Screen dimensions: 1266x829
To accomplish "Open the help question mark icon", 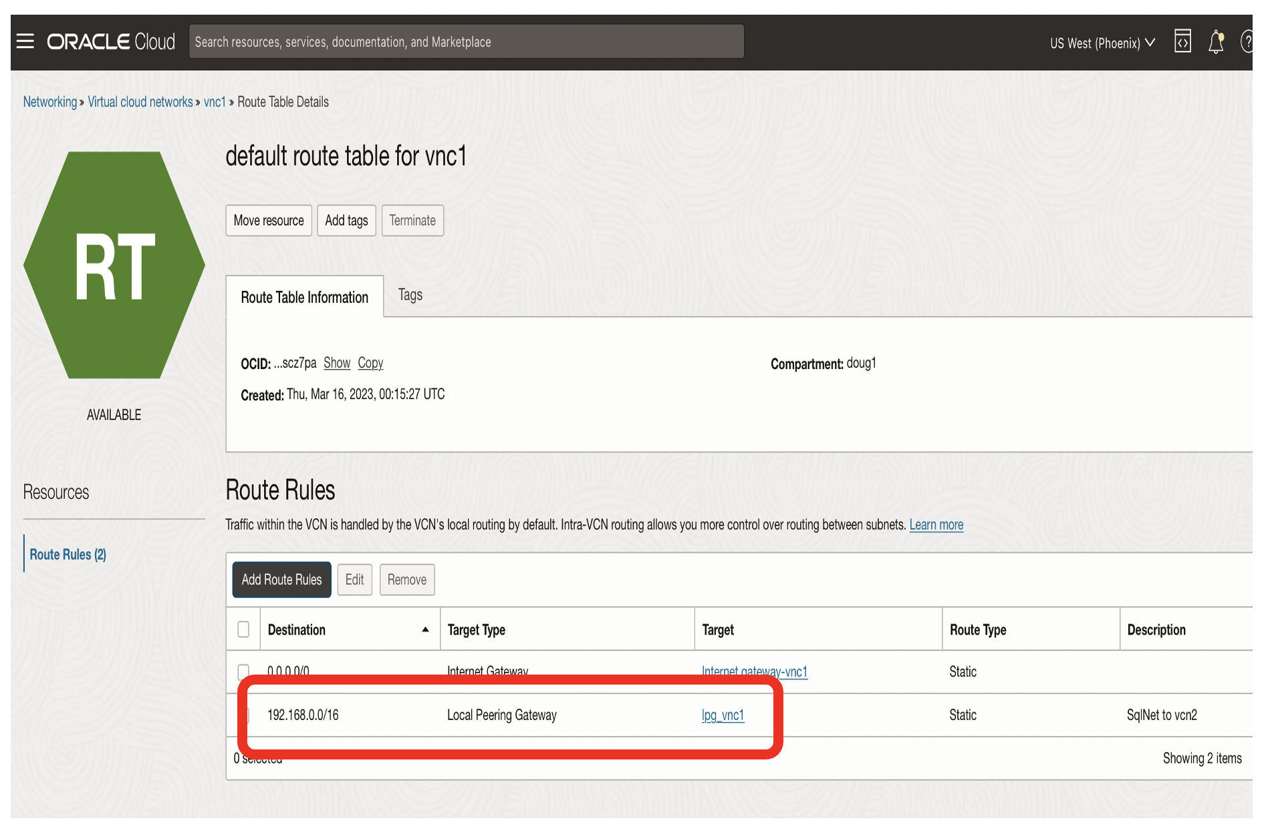I will (x=1247, y=41).
